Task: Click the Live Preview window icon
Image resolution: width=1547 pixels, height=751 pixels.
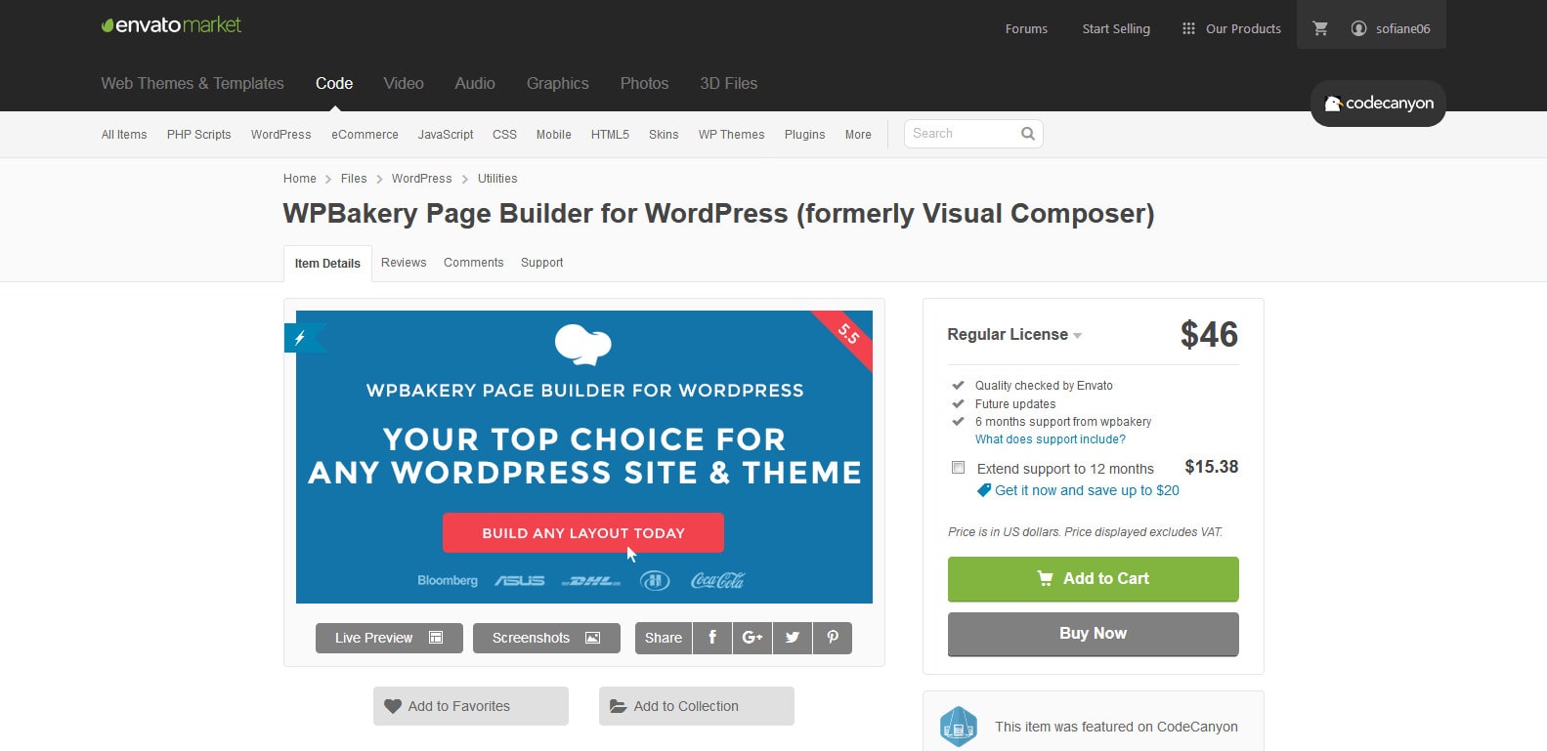Action: click(x=436, y=638)
